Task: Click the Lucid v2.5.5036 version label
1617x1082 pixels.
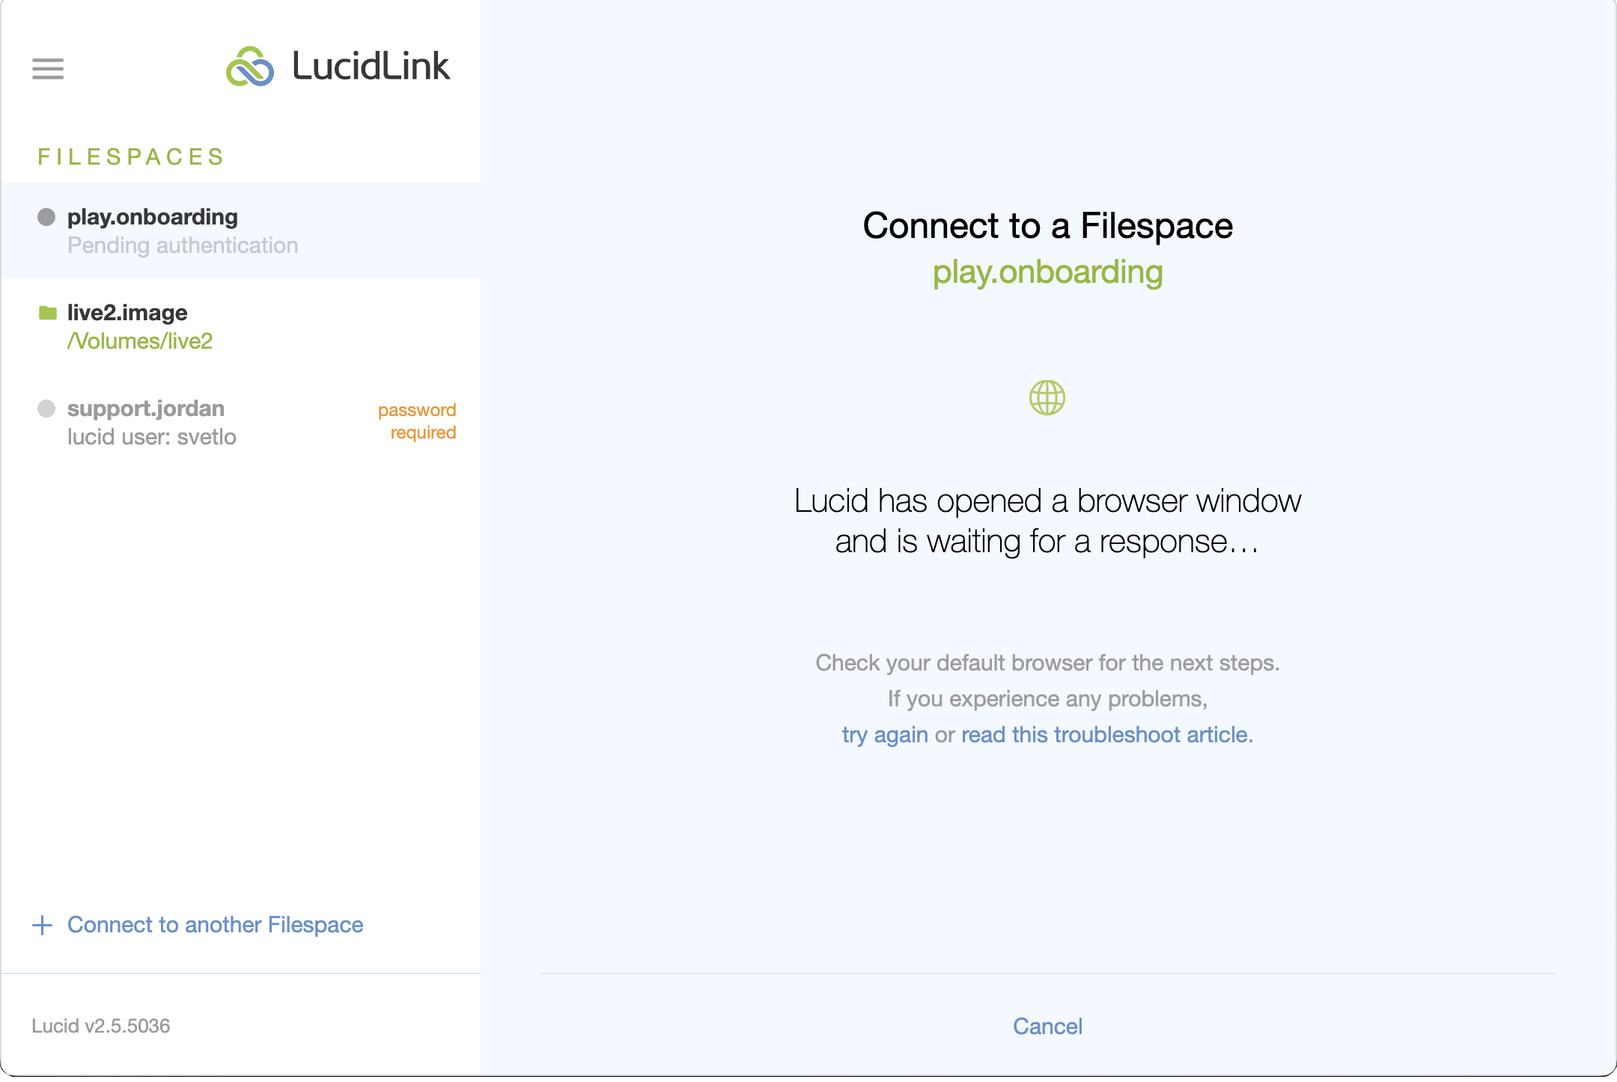Action: pos(101,1026)
